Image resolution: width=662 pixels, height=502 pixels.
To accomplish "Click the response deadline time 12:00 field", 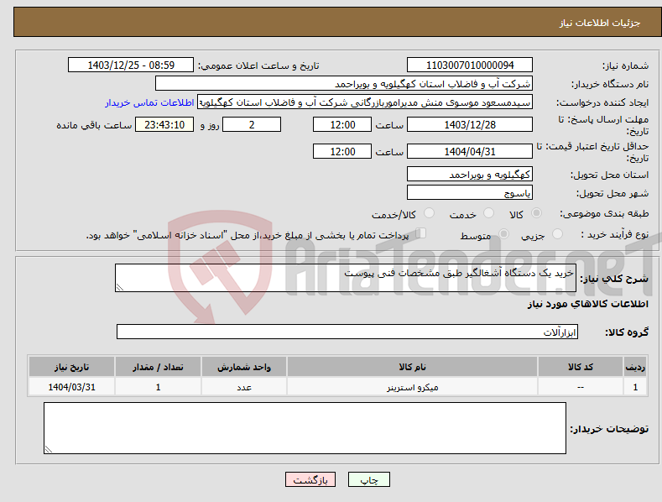I will [x=342, y=124].
